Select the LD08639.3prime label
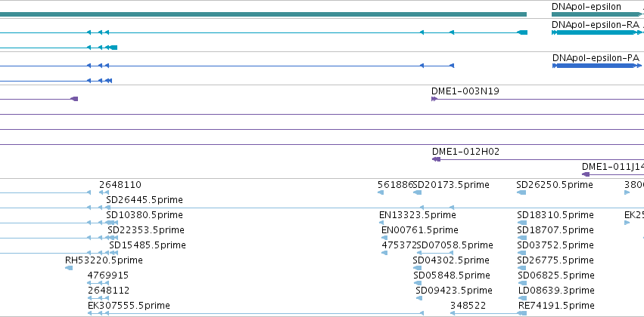The width and height of the screenshot is (644, 317). click(x=556, y=291)
